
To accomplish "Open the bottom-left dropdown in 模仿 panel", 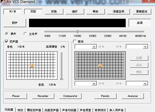I will tap(94, 84).
